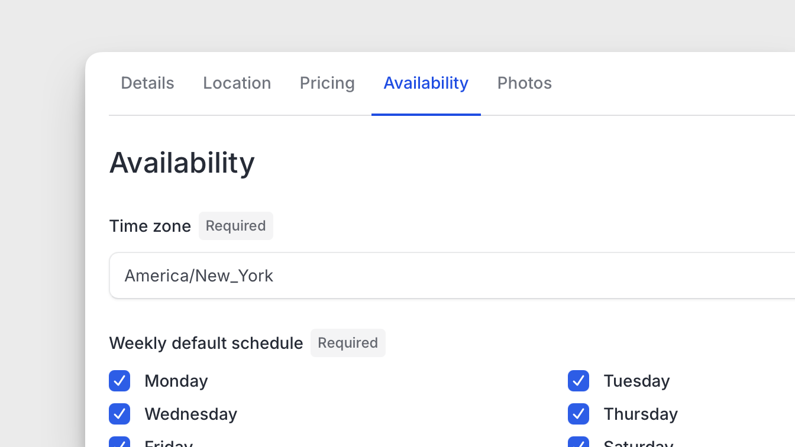Click the Thursday label text
Image resolution: width=795 pixels, height=447 pixels.
641,414
